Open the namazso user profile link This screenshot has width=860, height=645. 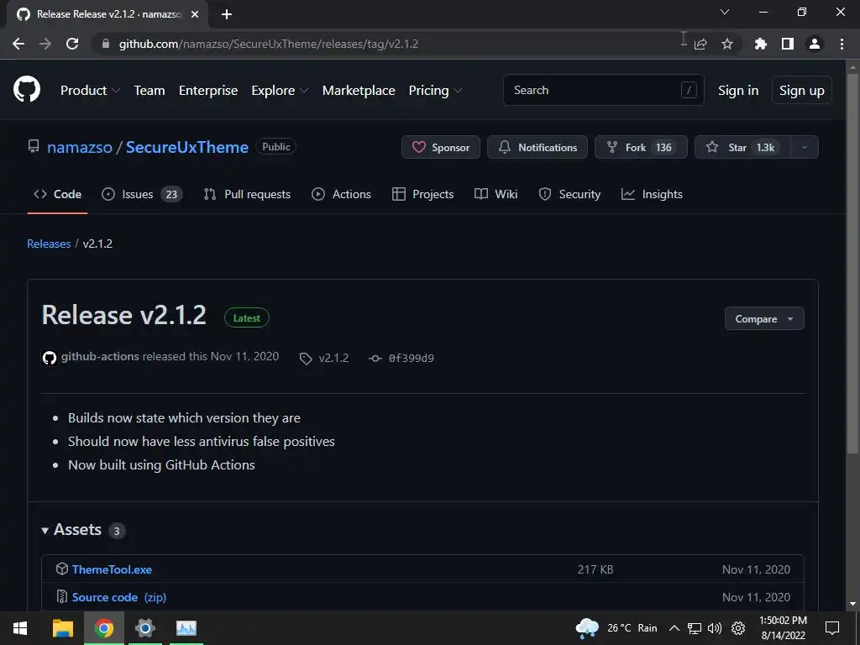[80, 147]
